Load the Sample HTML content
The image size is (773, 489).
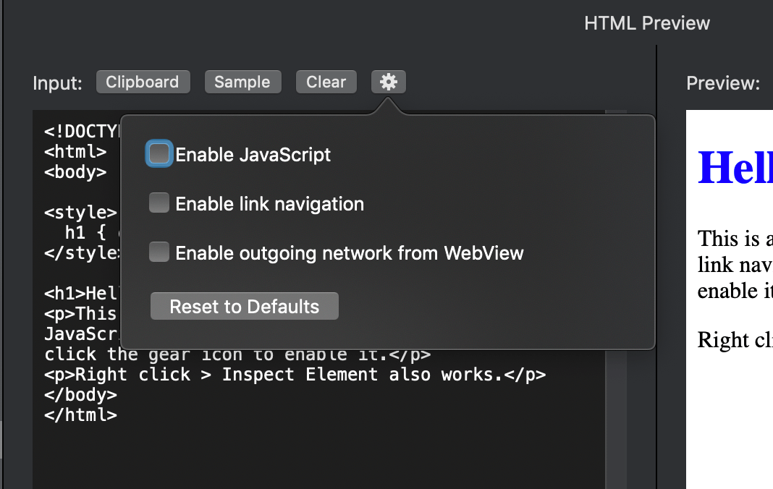click(x=242, y=82)
